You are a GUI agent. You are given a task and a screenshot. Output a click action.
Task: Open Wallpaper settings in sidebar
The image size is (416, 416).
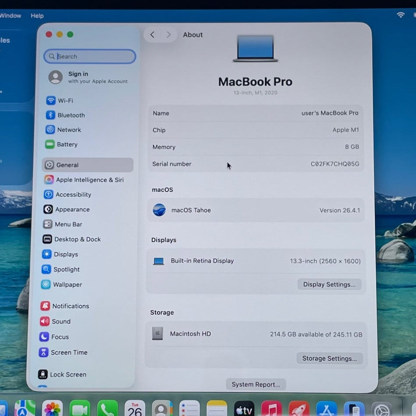(61, 284)
